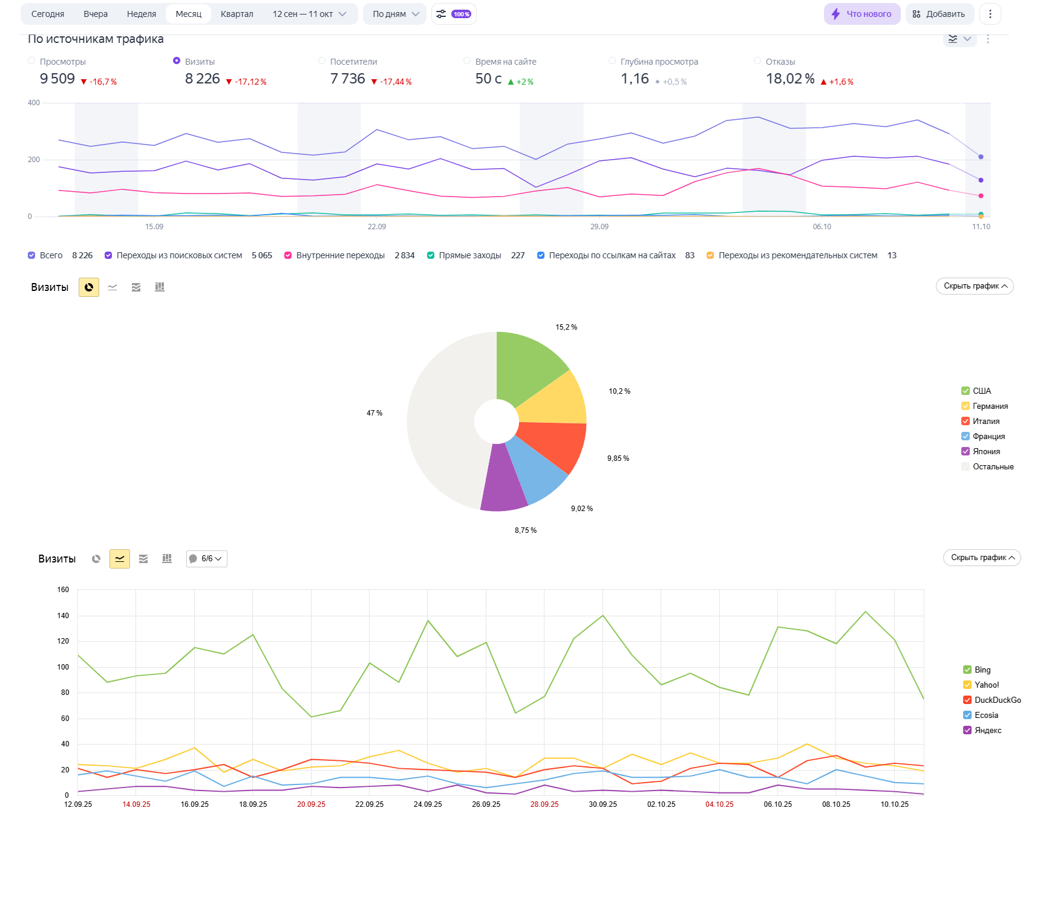Switch first Визиты chart to stacked area view
The width and height of the screenshot is (1052, 900).
pos(136,287)
